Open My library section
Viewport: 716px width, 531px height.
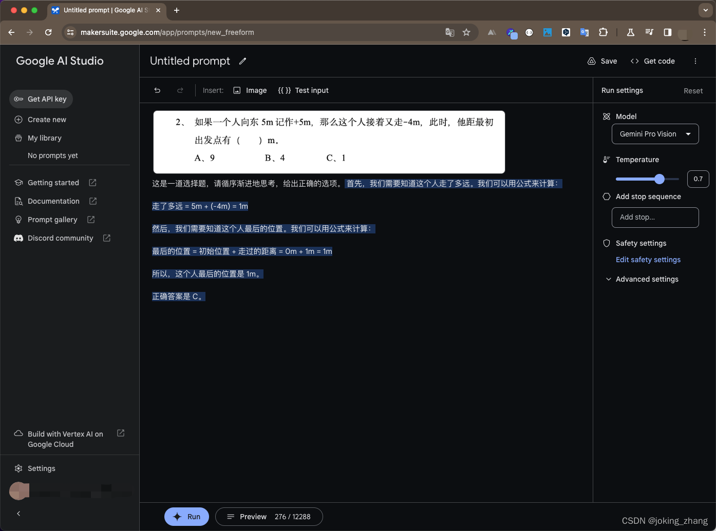coord(38,138)
